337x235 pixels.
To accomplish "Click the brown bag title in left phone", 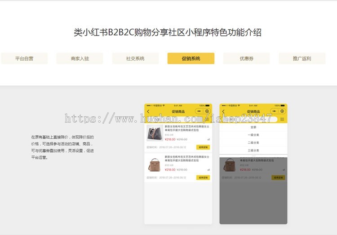I will [187, 159].
